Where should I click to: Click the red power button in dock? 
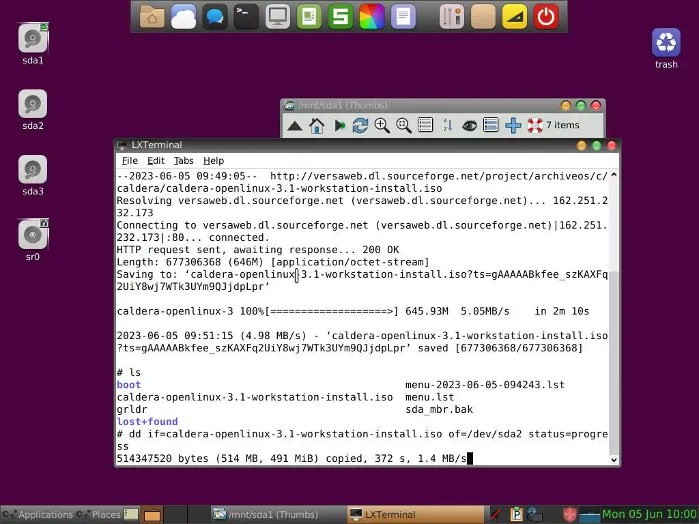click(x=546, y=17)
